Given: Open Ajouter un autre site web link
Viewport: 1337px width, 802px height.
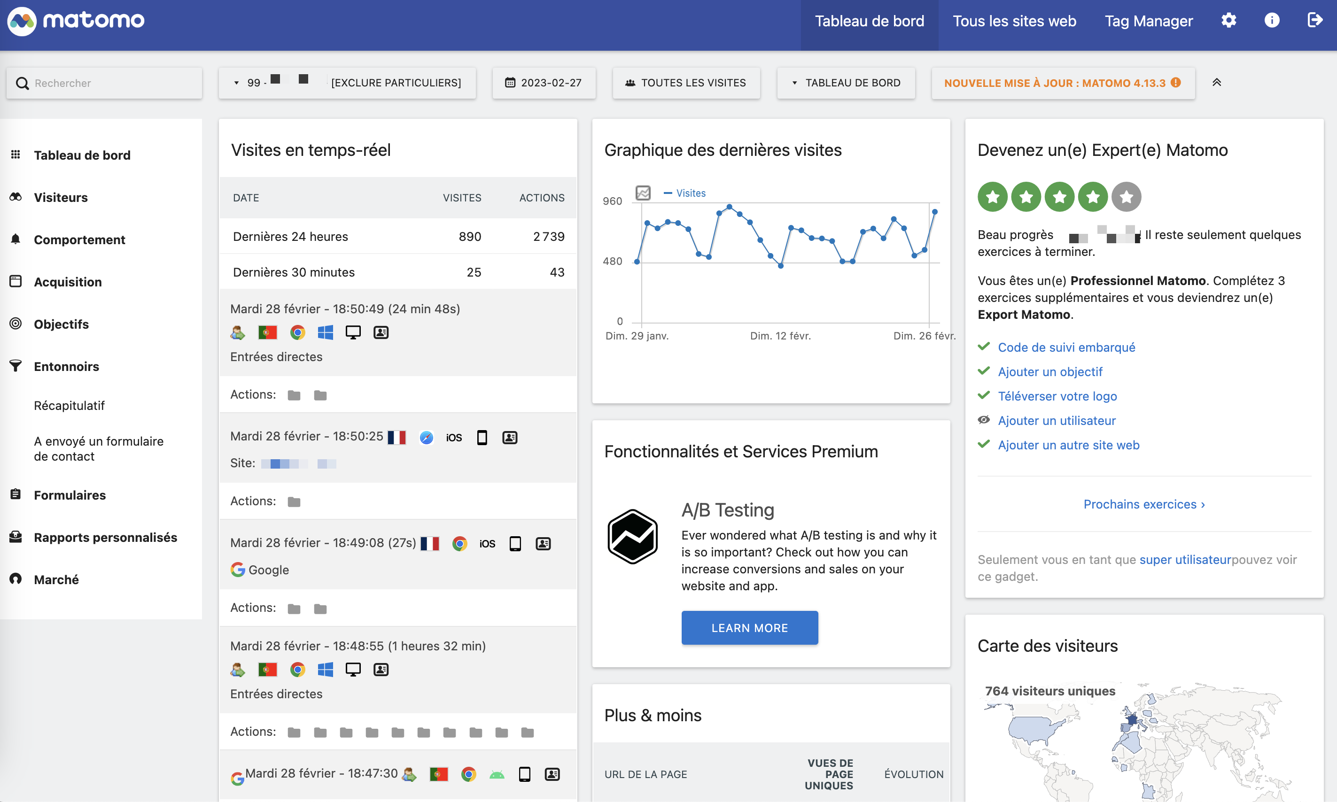Looking at the screenshot, I should tap(1068, 444).
